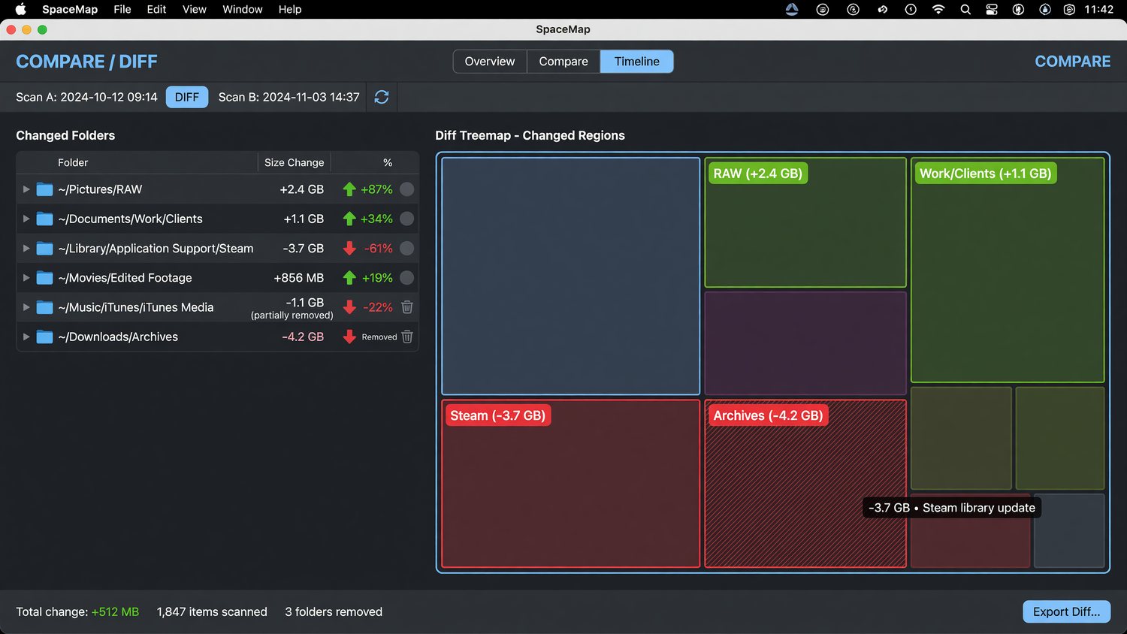Click the Steam folder icon
This screenshot has width=1127, height=634.
pos(45,249)
